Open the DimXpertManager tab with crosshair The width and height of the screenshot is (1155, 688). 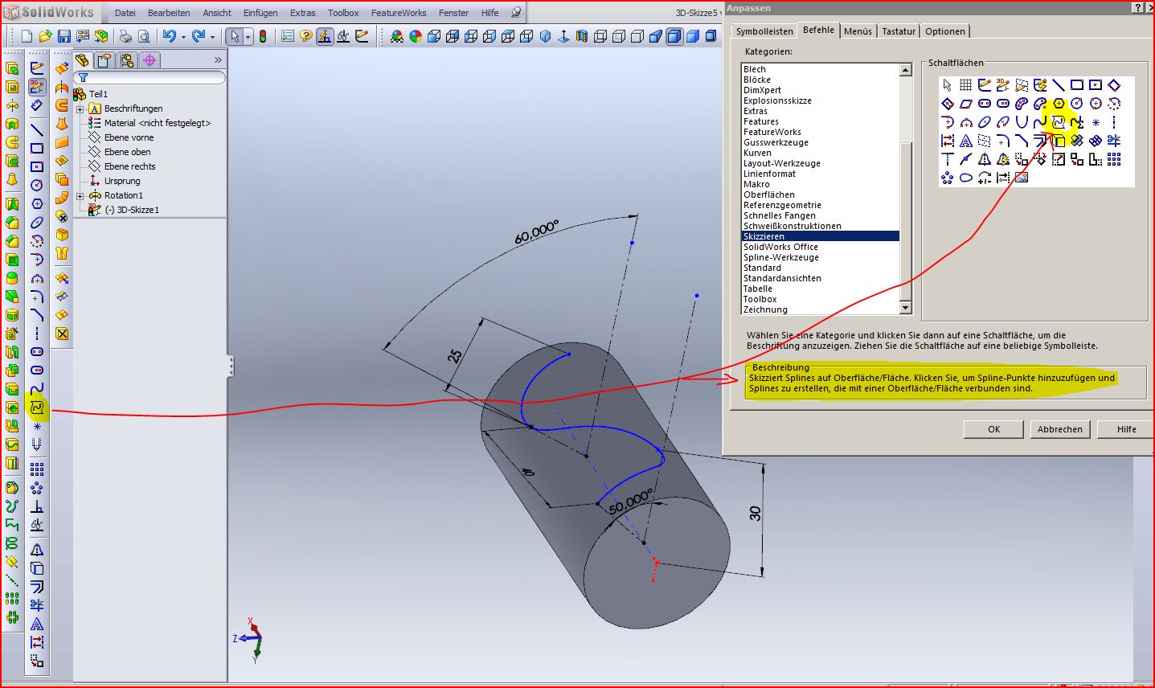pyautogui.click(x=149, y=60)
